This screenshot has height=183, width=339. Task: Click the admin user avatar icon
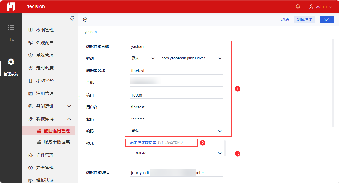311,6
